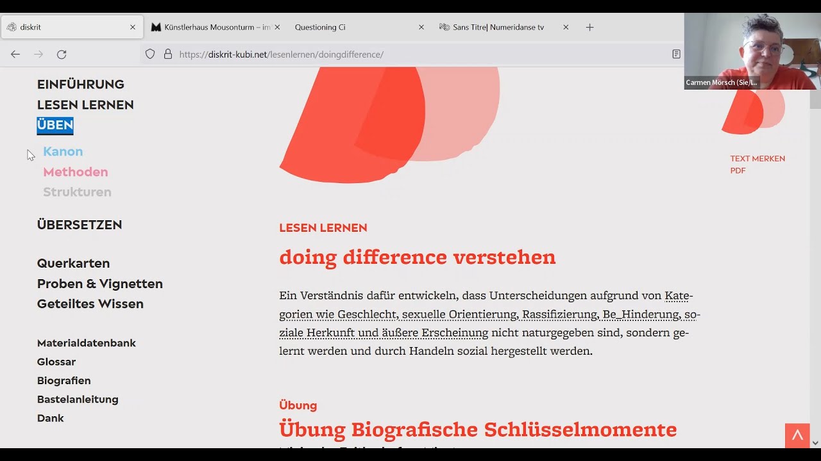Click scrollbar down arrow

coord(815,442)
